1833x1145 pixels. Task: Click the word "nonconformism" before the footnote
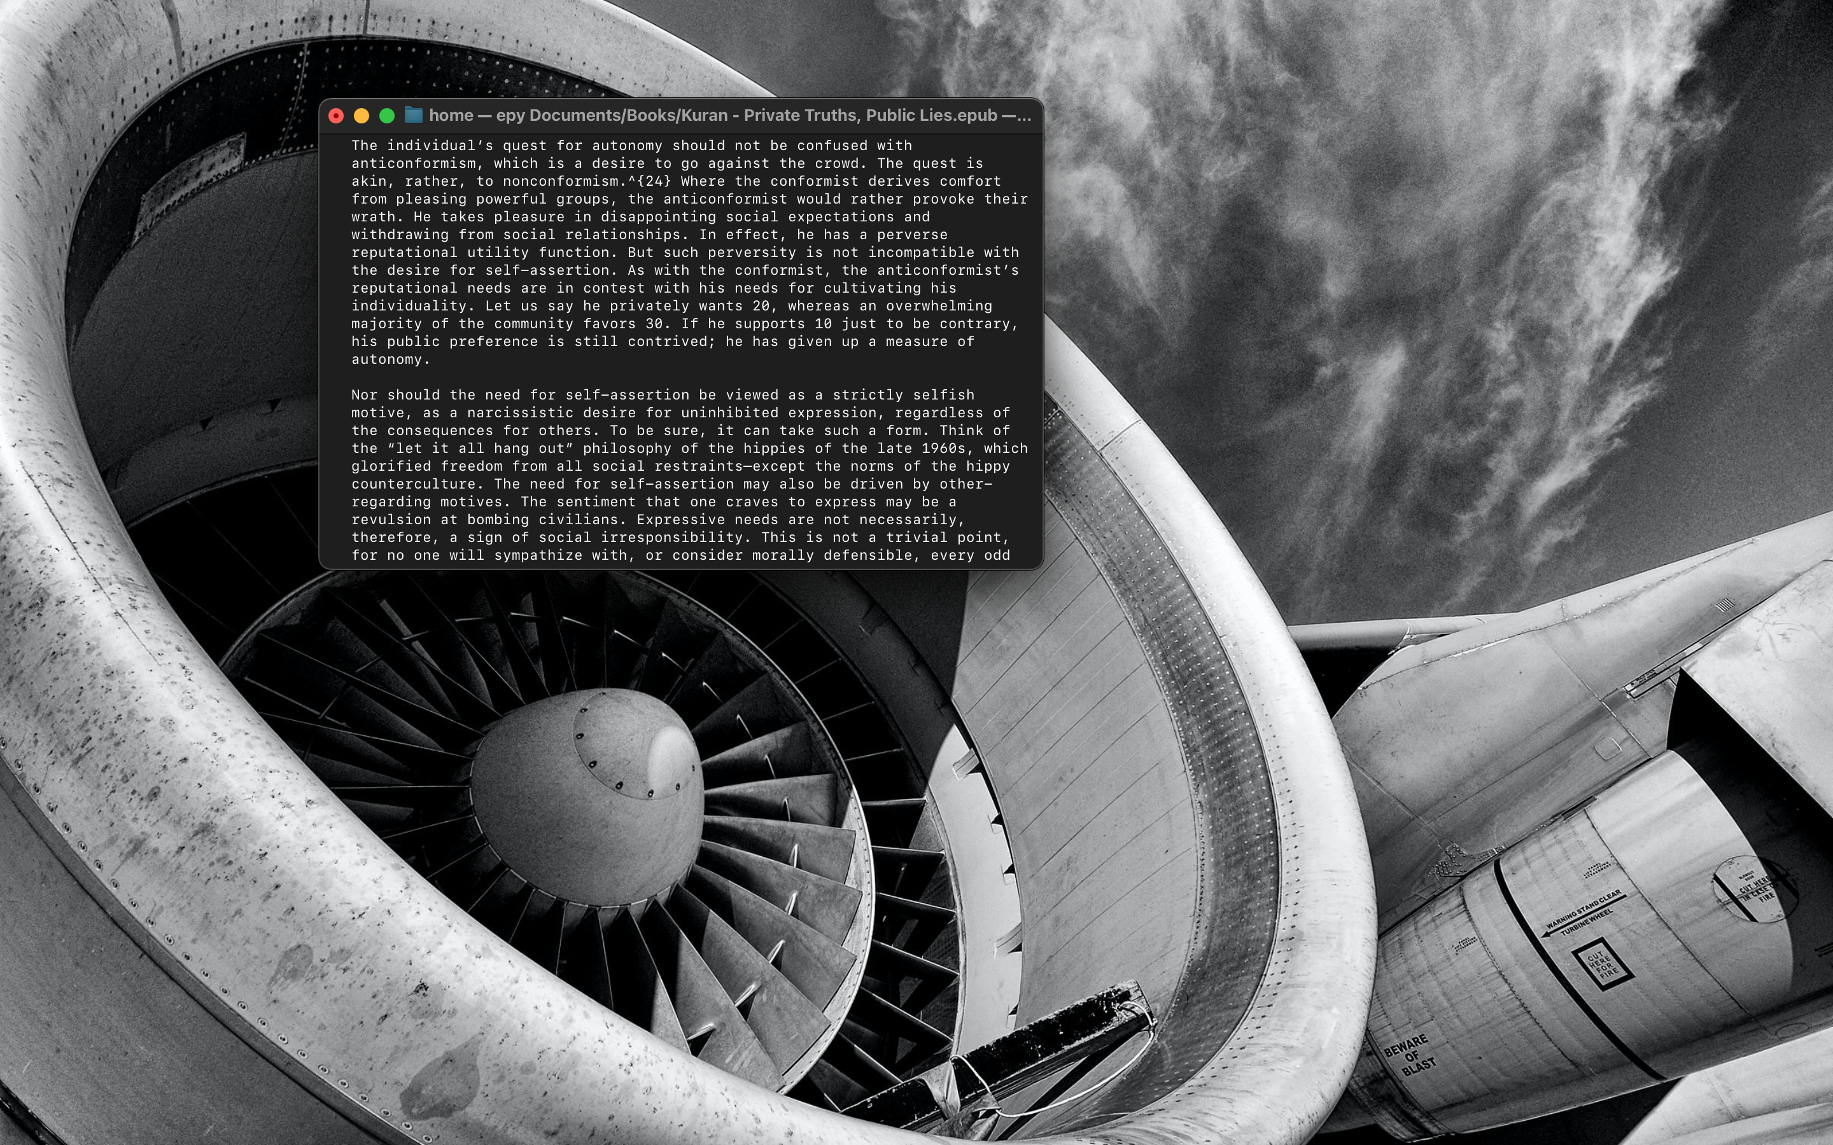tap(561, 181)
